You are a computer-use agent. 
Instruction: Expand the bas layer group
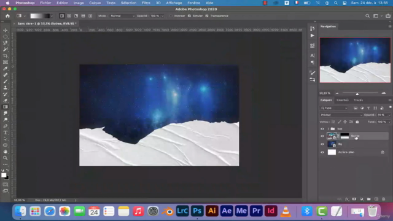[x=329, y=129]
